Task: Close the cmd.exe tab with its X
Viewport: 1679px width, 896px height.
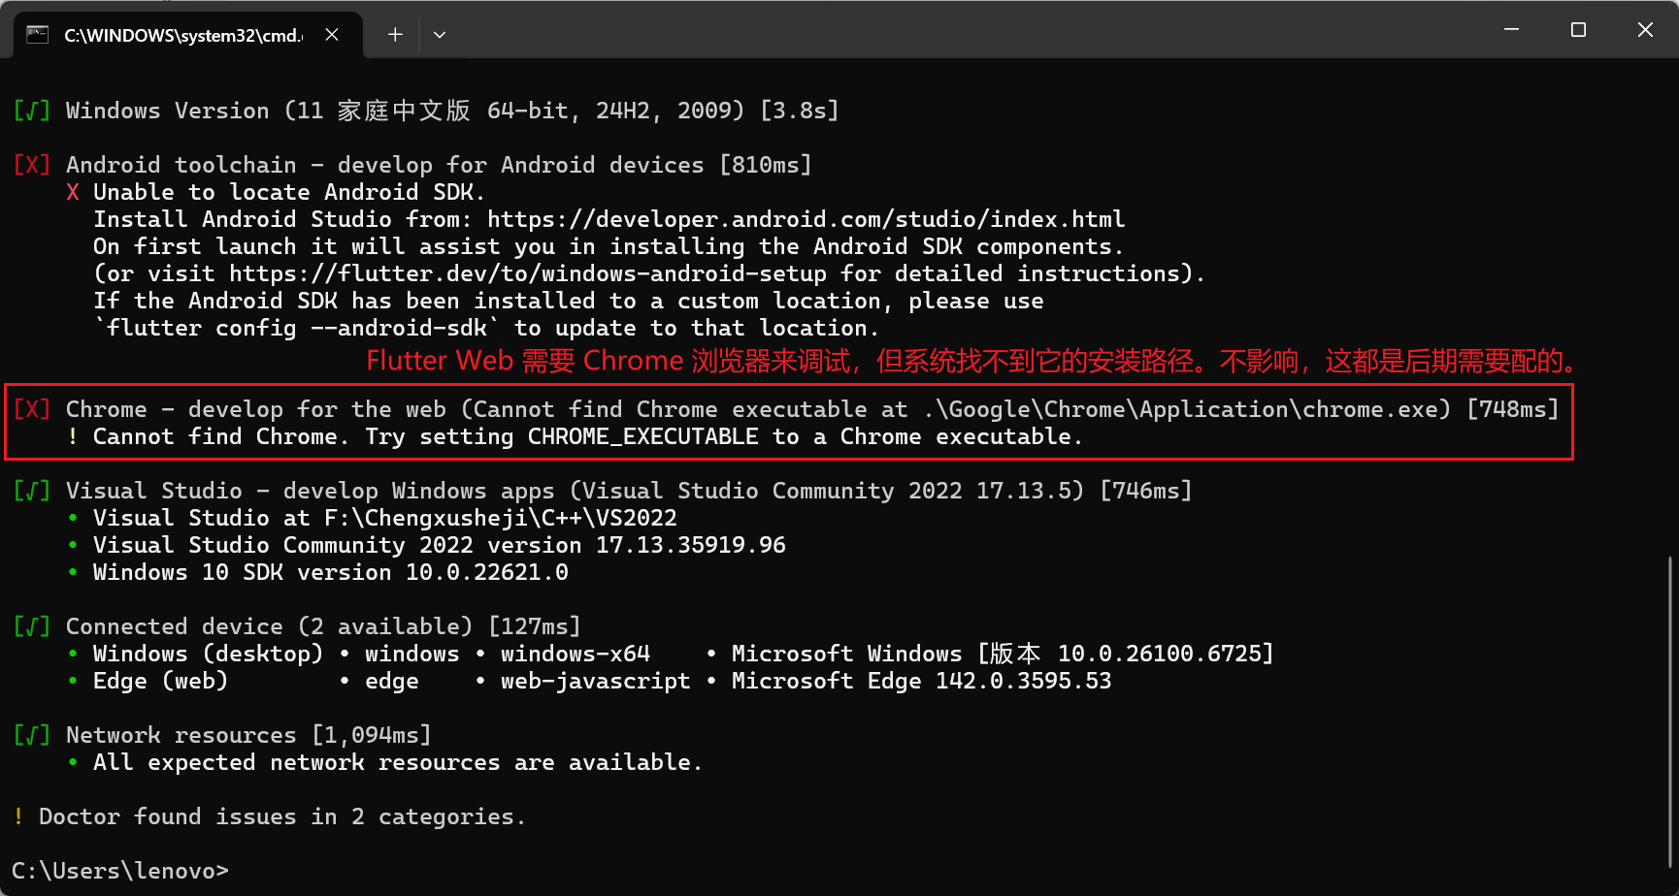Action: tap(331, 34)
